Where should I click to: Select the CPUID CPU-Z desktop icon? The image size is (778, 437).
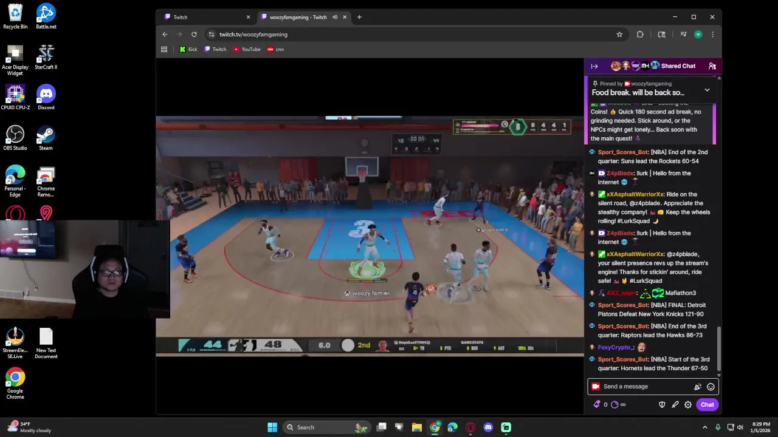pos(15,97)
